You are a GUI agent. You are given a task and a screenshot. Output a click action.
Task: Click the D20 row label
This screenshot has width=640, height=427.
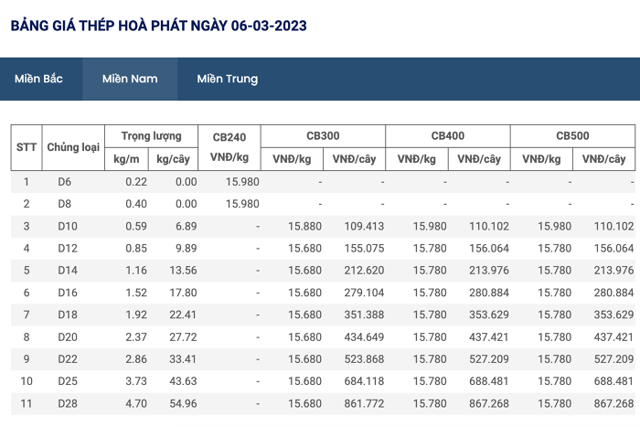[68, 337]
